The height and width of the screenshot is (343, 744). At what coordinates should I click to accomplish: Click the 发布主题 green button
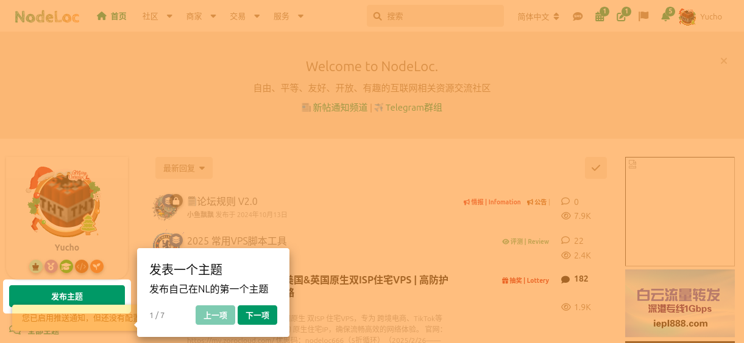(67, 296)
